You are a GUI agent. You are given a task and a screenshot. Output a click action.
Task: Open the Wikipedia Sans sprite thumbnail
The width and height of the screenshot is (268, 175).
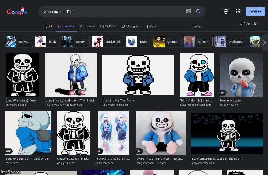[22, 75]
